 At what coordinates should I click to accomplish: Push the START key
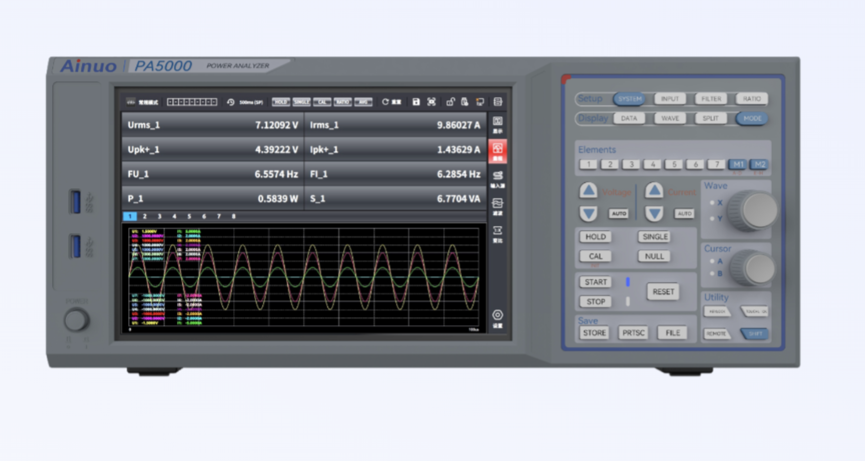coord(596,282)
